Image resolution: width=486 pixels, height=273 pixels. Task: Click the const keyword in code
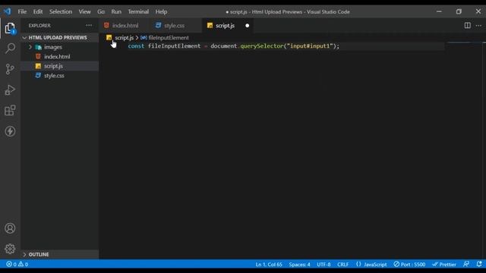click(x=136, y=46)
